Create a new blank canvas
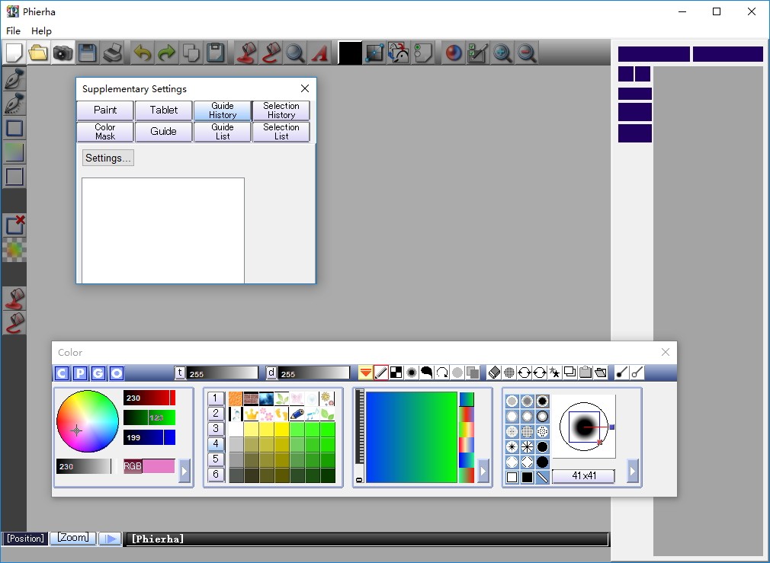The width and height of the screenshot is (770, 563). click(x=14, y=53)
